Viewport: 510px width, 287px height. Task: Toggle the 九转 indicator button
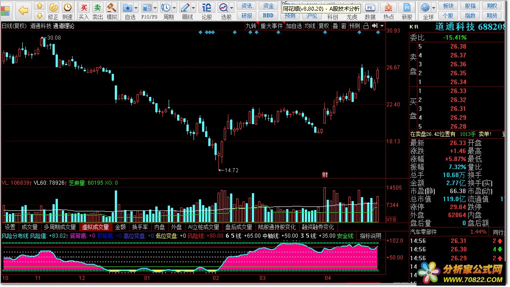[251, 26]
